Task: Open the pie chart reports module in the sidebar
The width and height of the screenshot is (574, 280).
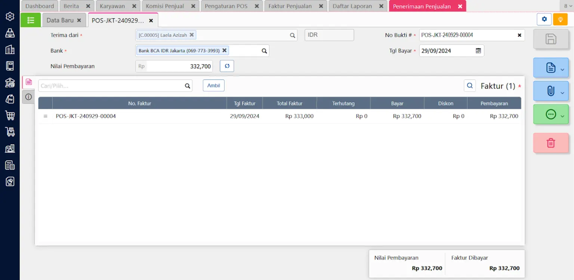Action: click(10, 181)
